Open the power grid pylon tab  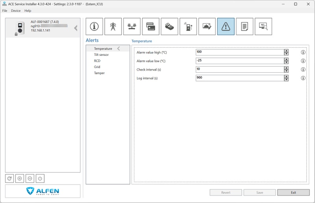pos(113,26)
